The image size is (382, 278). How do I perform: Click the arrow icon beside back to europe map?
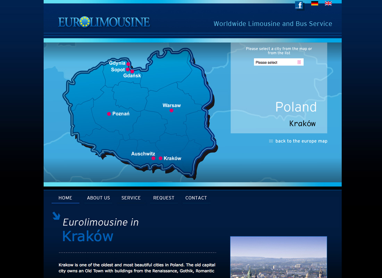[x=271, y=141]
